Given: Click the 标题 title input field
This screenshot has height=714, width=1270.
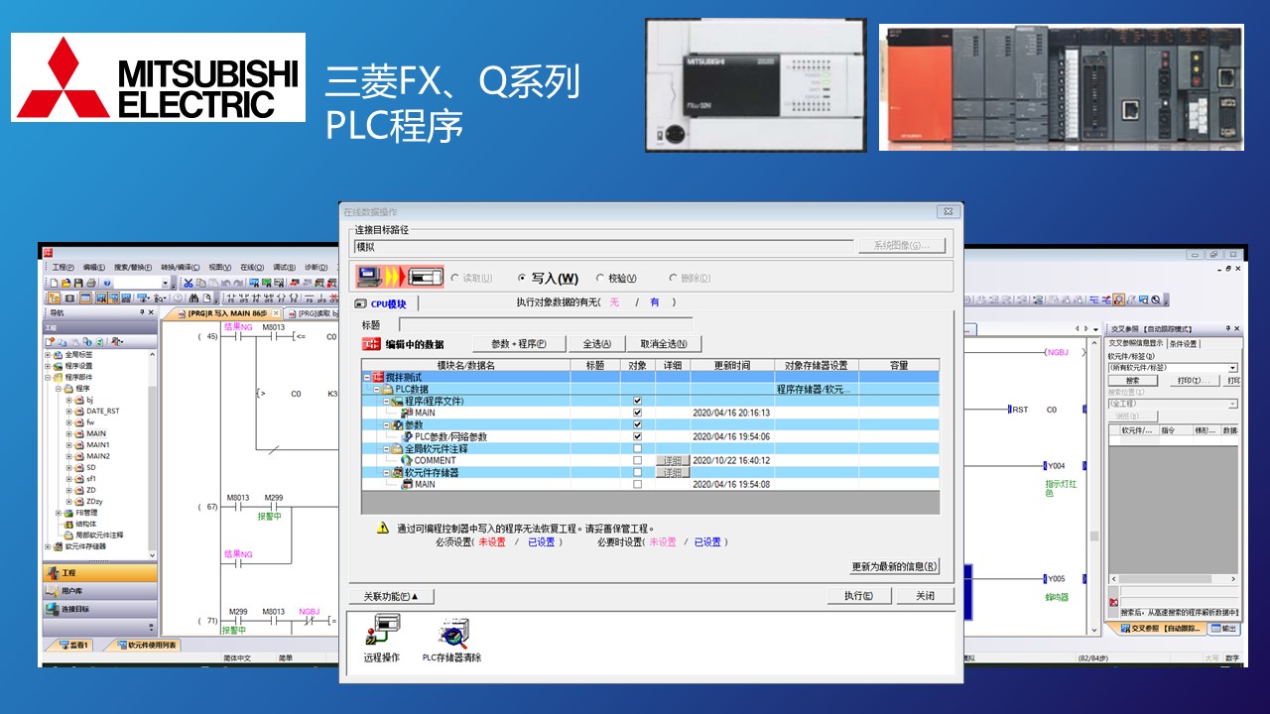Looking at the screenshot, I should [x=545, y=325].
